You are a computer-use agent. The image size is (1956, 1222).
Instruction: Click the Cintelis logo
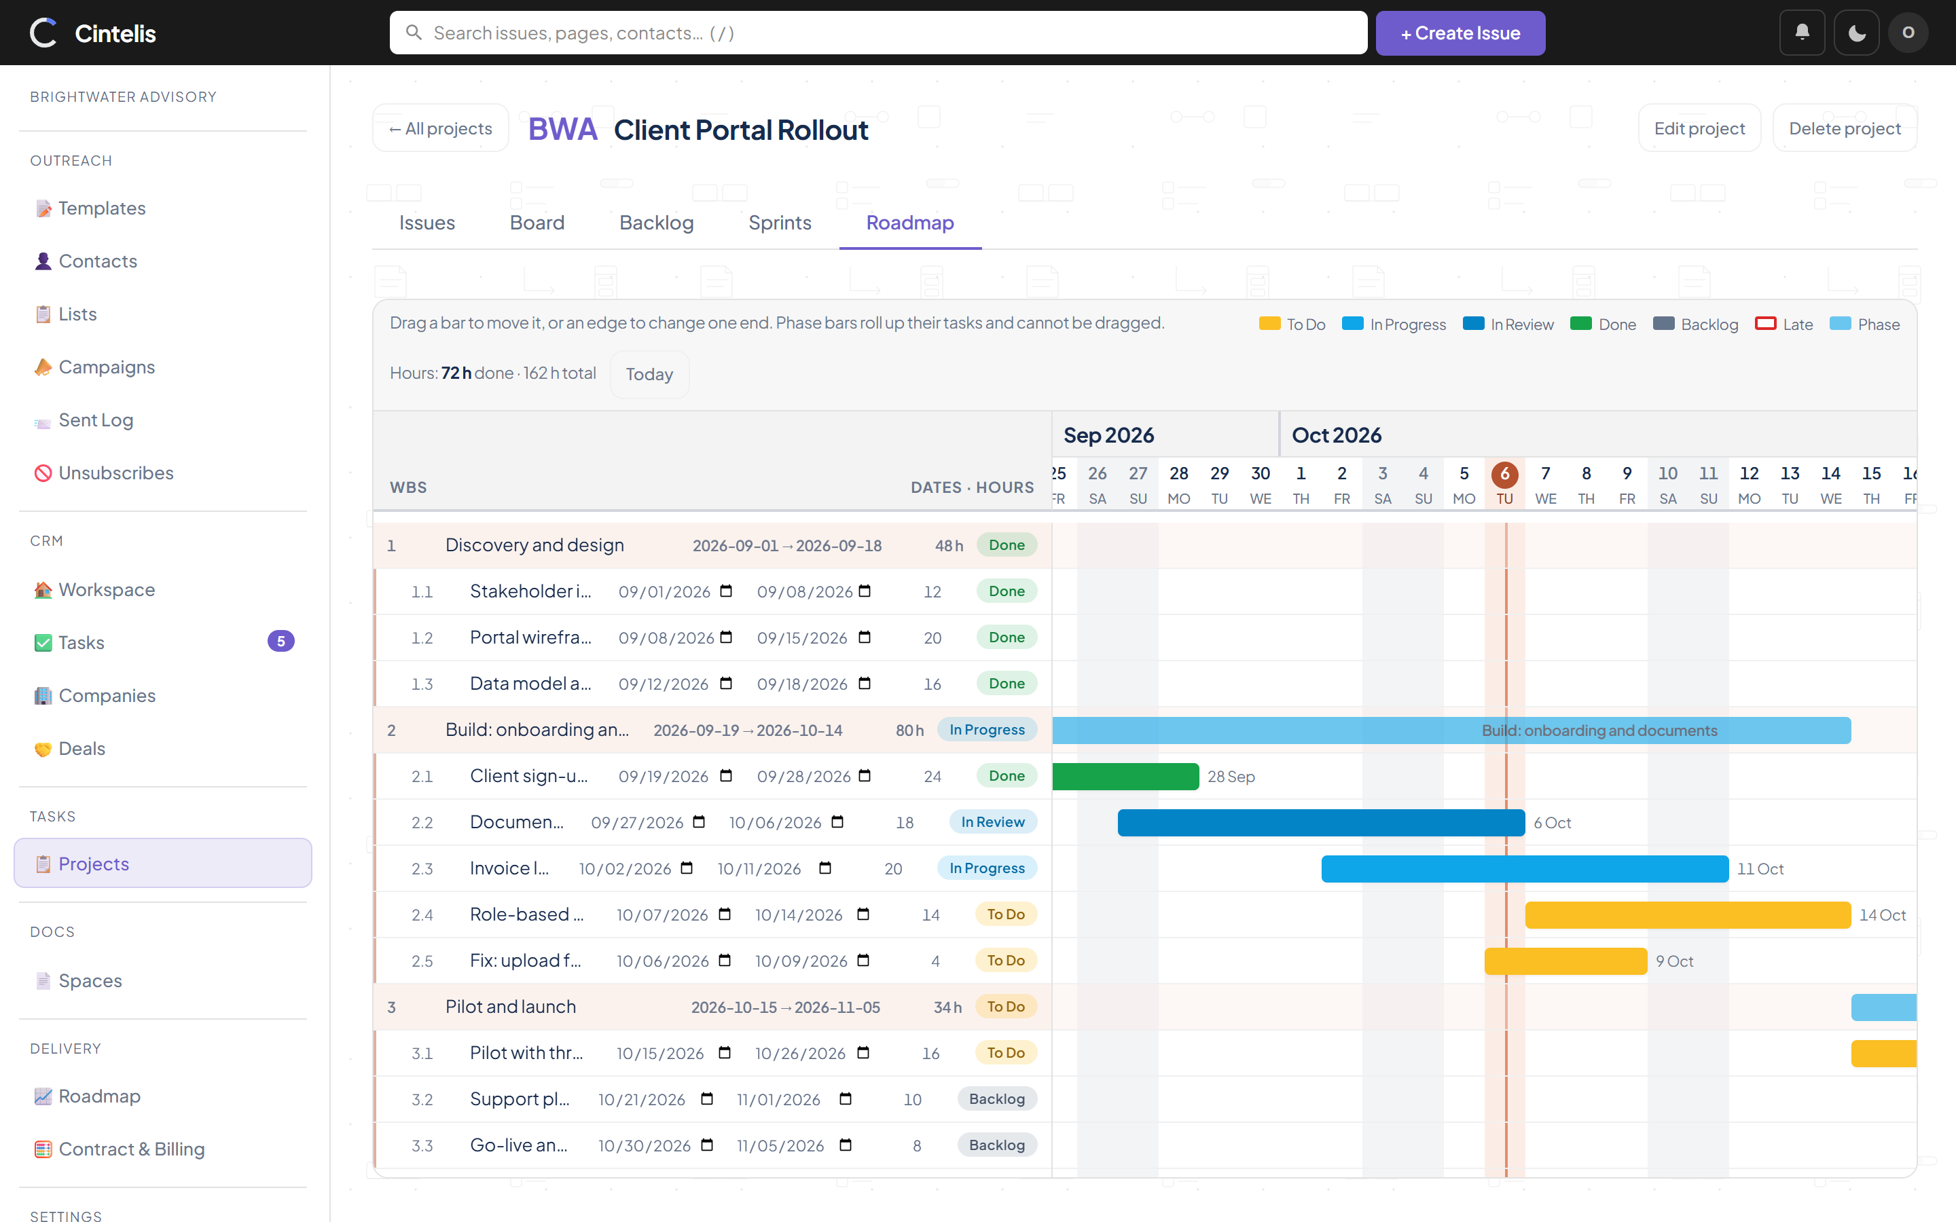tap(92, 33)
